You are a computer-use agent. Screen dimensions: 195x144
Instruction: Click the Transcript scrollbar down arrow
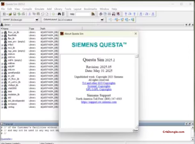click(x=193, y=139)
